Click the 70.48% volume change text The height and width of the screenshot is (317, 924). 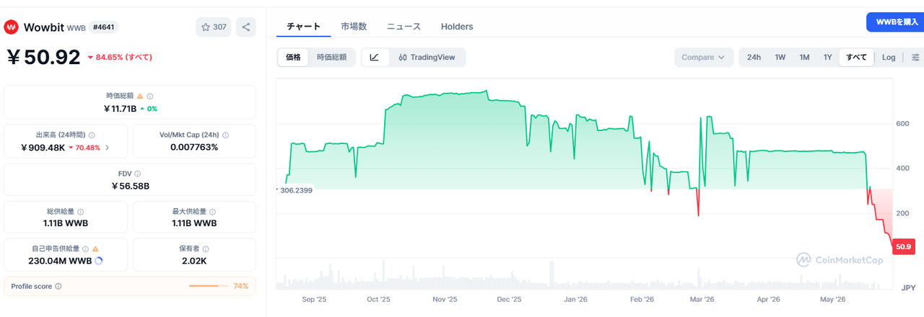pyautogui.click(x=88, y=148)
